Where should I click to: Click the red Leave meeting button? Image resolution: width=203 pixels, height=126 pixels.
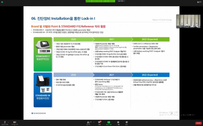tap(198, 123)
